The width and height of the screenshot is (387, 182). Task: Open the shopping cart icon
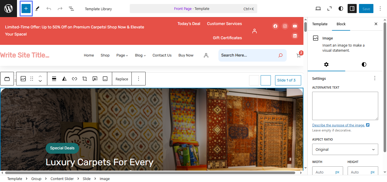[298, 56]
